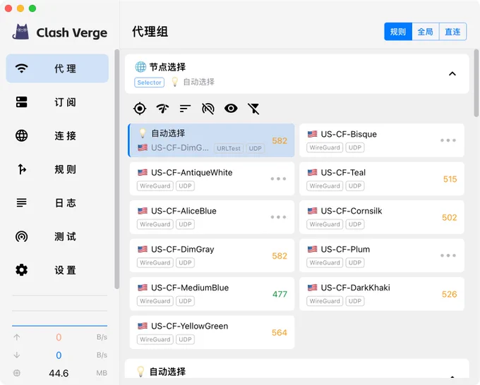Screen dimensions: 480x385
Task: Click the gear icon beside 设置
Action: click(21, 270)
